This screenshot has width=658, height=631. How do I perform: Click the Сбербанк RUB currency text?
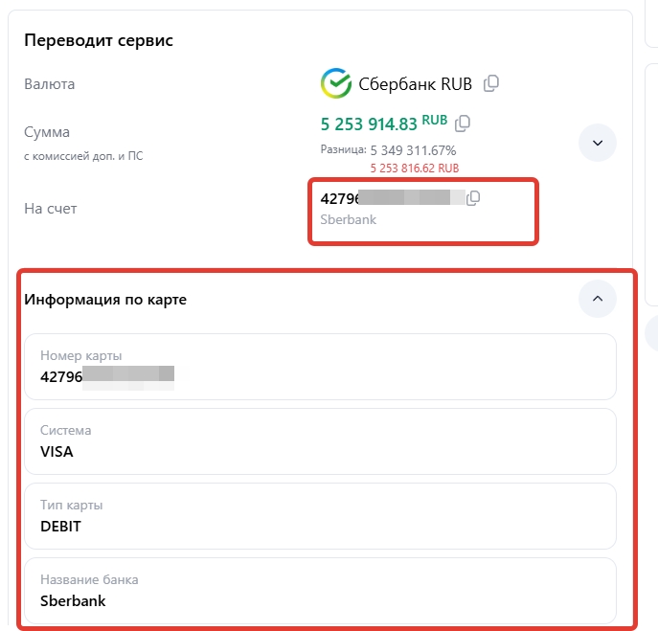[415, 83]
